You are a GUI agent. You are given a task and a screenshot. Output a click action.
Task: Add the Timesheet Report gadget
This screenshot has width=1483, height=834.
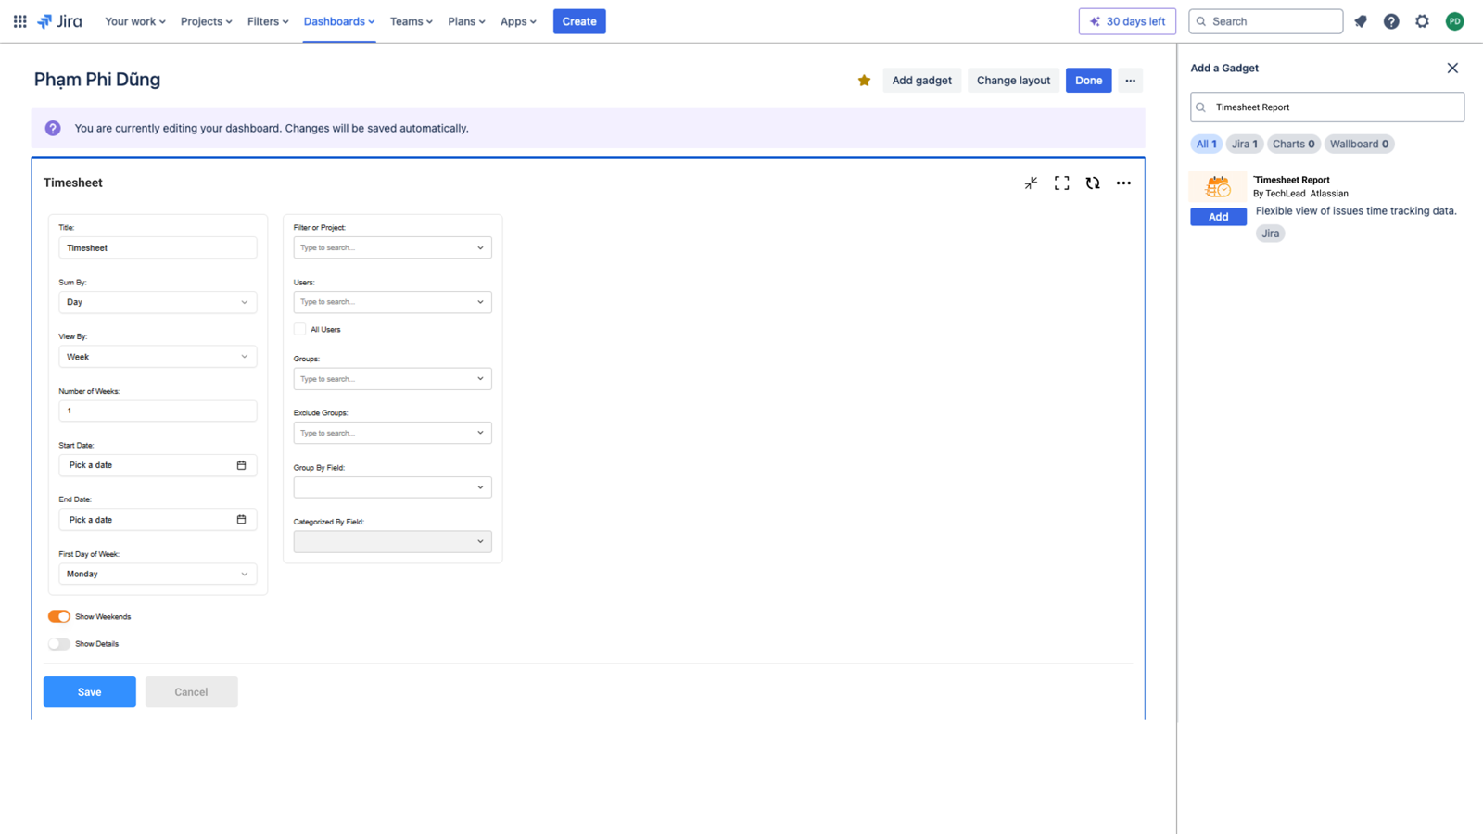click(x=1218, y=216)
